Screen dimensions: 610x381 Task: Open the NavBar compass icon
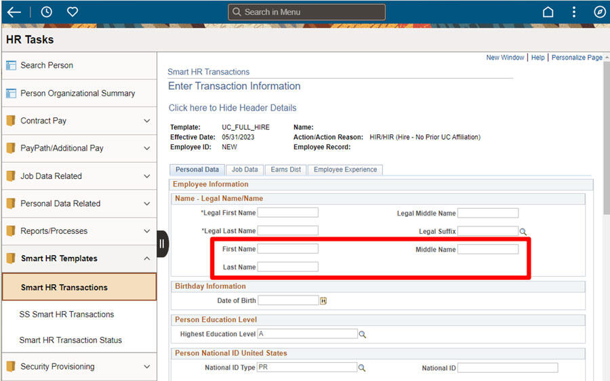tap(600, 12)
